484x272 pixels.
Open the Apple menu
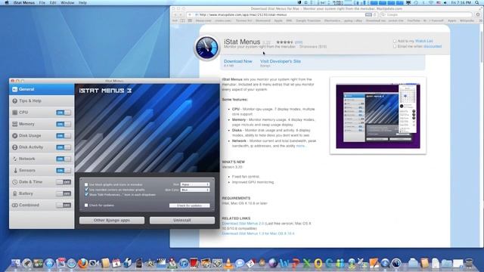(6, 2)
